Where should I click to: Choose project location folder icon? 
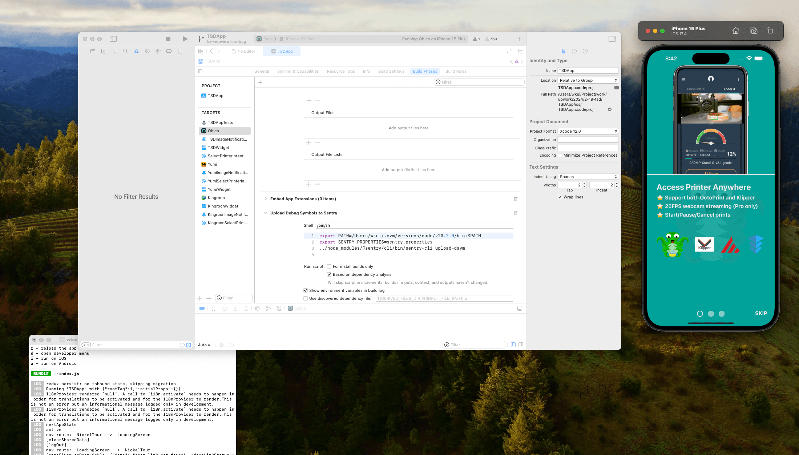point(616,88)
